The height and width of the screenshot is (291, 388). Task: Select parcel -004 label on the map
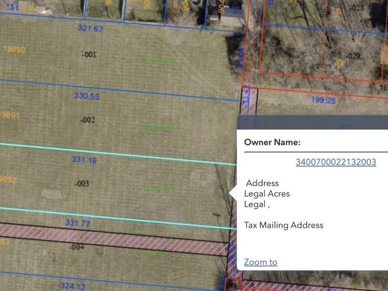(77, 247)
